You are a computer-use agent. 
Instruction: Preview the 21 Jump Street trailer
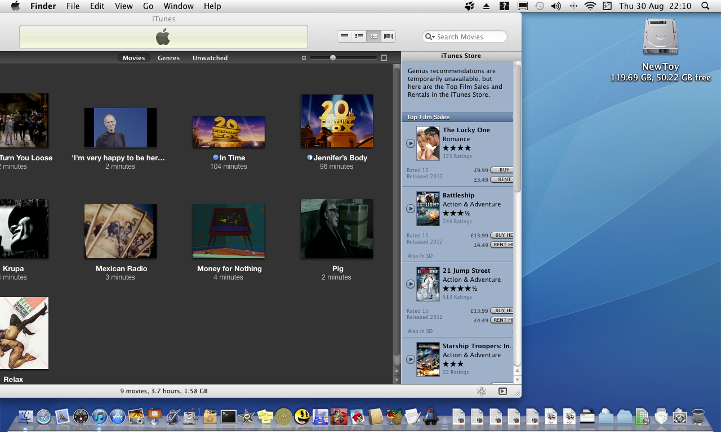(x=411, y=284)
